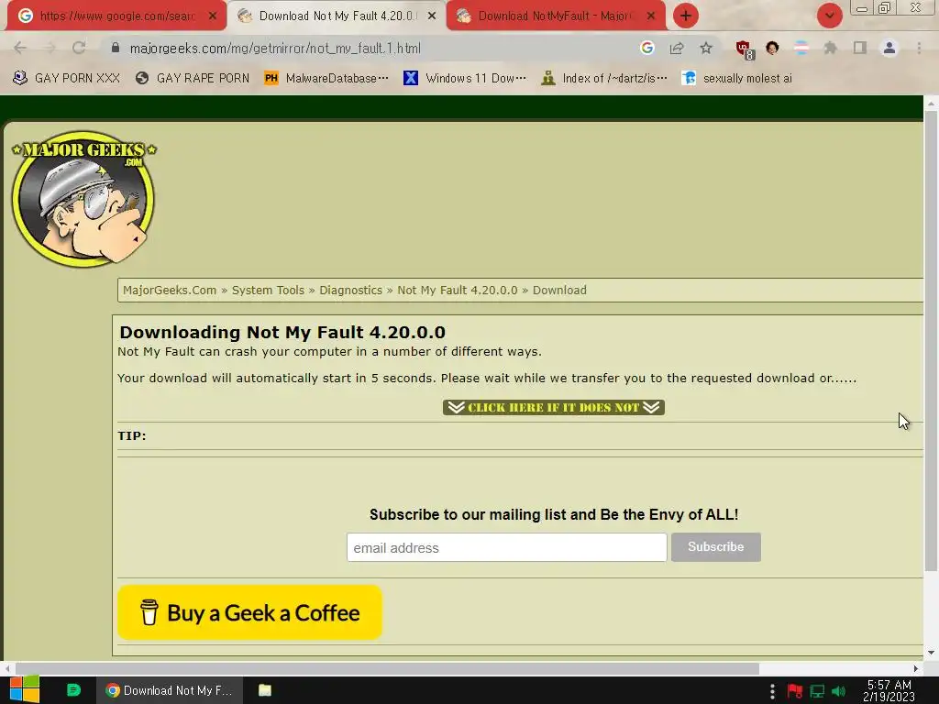Expand the tab search dropdown arrow
Screen dimensions: 939x704
click(x=829, y=16)
